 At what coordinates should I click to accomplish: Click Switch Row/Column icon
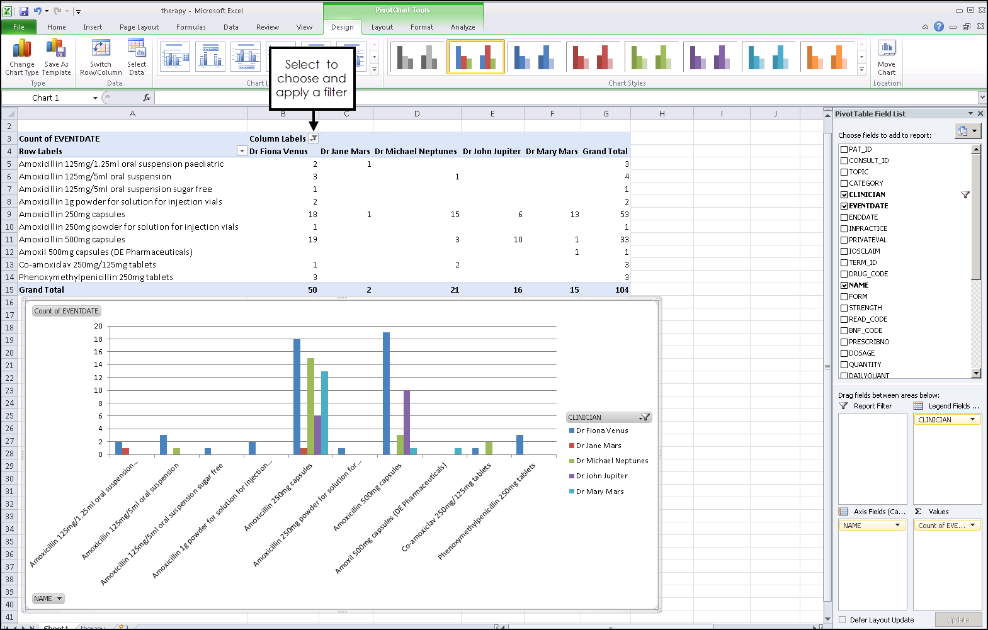(101, 49)
